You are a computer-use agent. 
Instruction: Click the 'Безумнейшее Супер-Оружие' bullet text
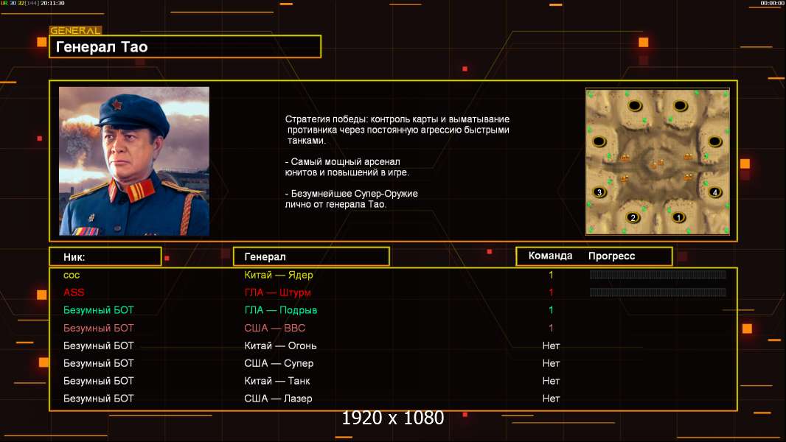[352, 199]
